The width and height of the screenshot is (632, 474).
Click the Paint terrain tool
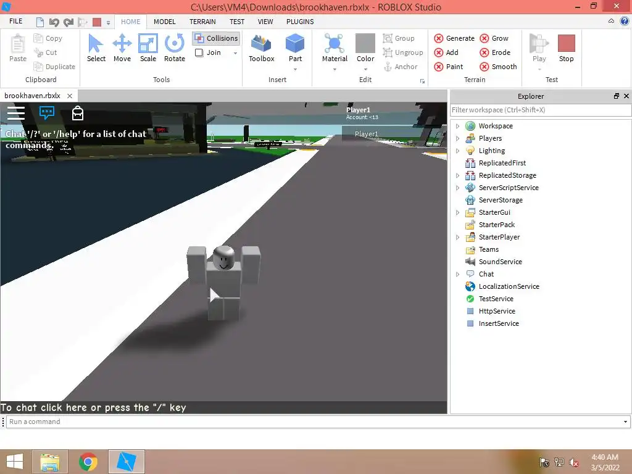[449, 67]
